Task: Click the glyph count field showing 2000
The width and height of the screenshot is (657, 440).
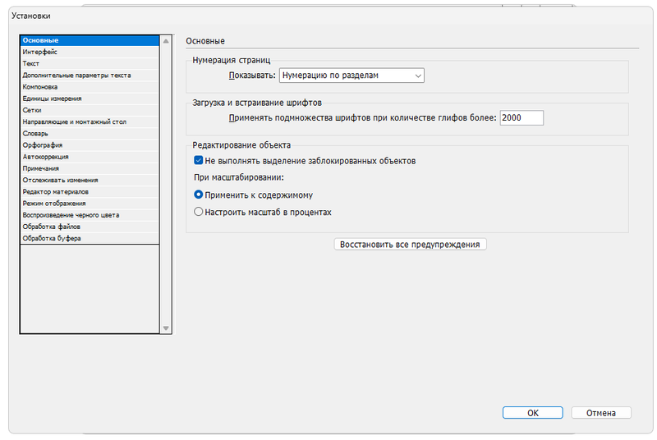Action: (521, 117)
